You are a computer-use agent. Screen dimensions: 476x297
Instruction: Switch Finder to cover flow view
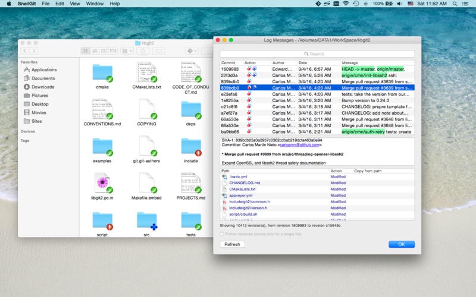pos(113,51)
